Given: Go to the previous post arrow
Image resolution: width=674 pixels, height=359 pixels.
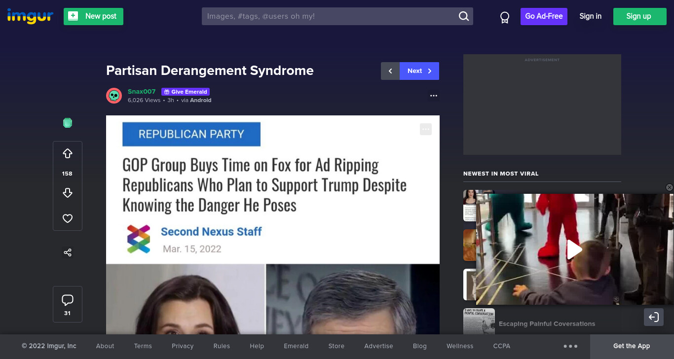Looking at the screenshot, I should (x=390, y=71).
